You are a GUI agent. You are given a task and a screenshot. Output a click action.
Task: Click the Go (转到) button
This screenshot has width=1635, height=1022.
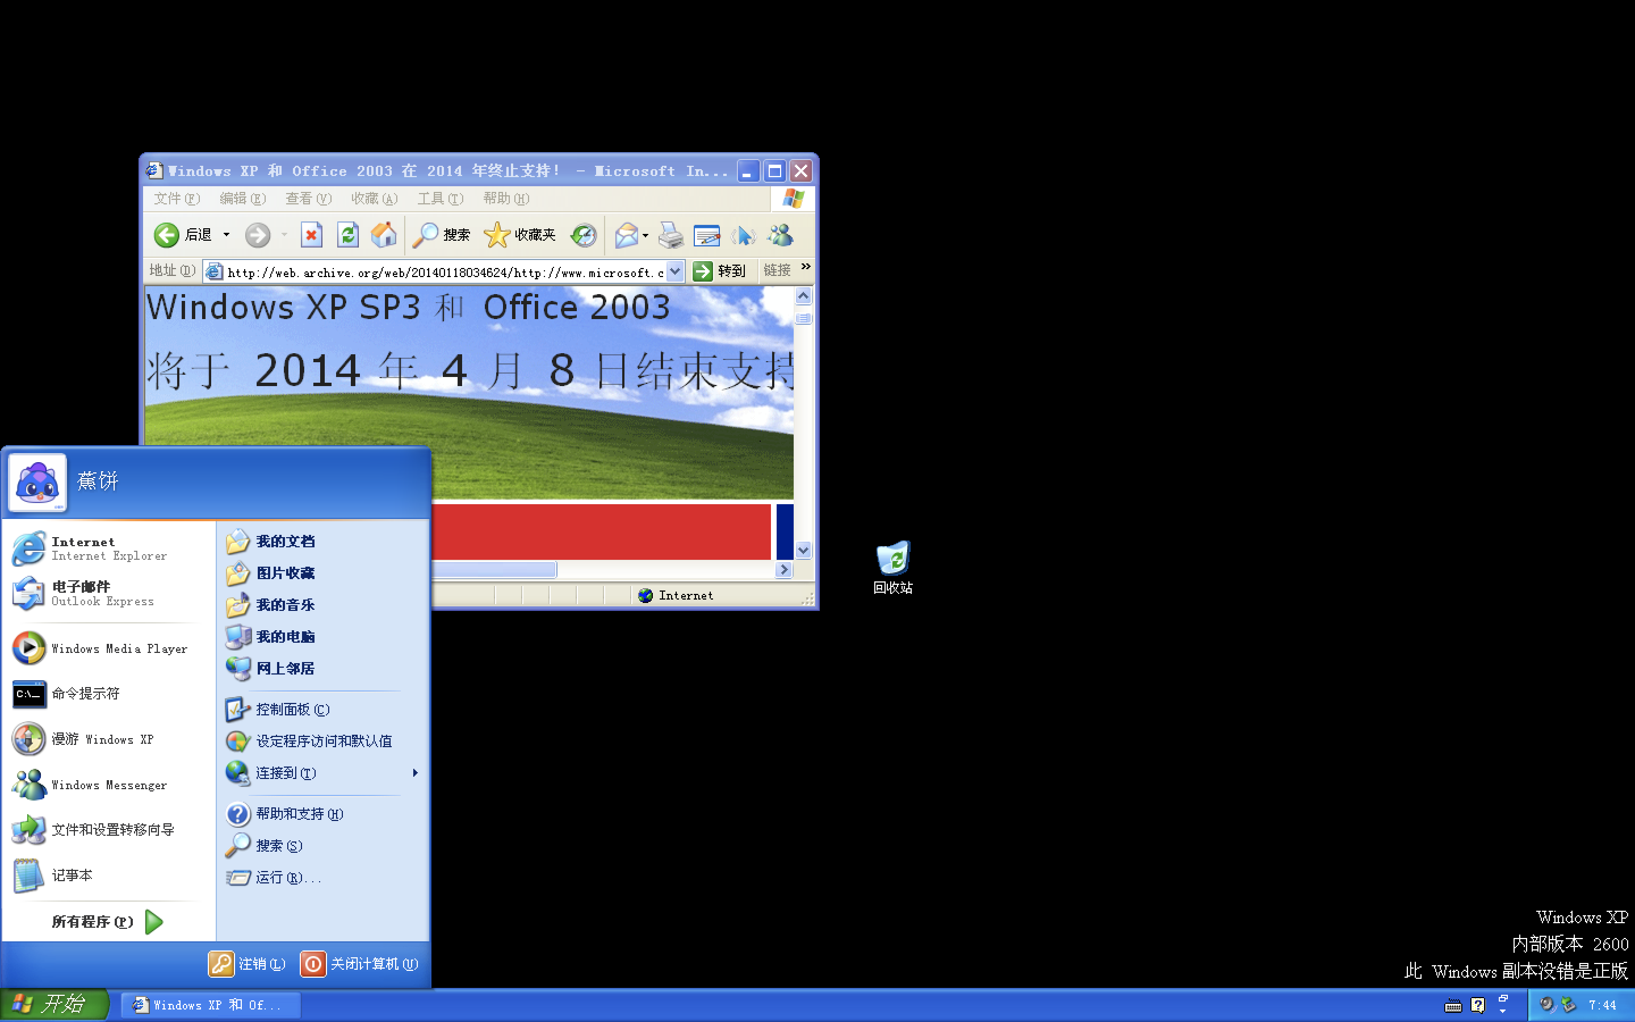[x=719, y=271]
